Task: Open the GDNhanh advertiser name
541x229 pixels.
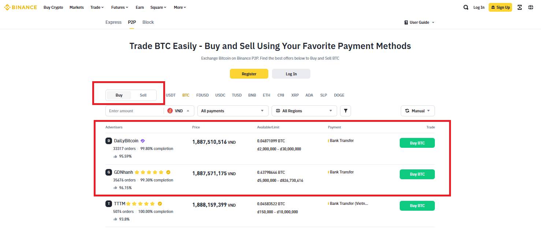Action: 123,172
